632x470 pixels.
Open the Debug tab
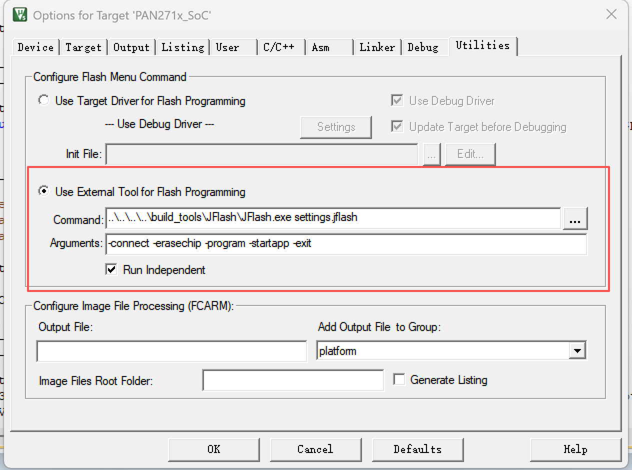422,47
